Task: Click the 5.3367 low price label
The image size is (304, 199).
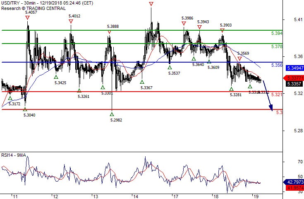Action: click(x=146, y=88)
